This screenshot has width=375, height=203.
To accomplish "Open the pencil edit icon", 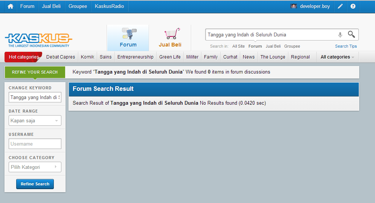I will pos(340,6).
